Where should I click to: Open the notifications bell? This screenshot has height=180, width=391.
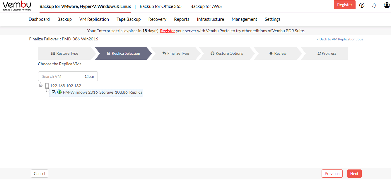[x=374, y=5]
